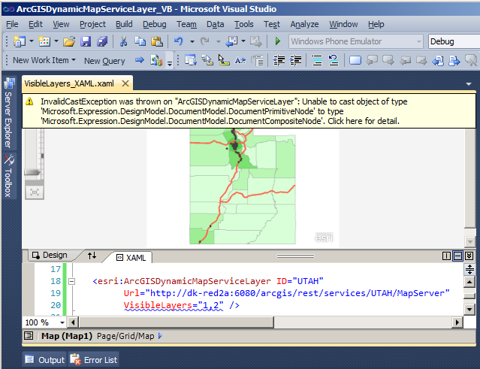Cut selection using scissors icon
This screenshot has width=480, height=369.
pos(123,41)
